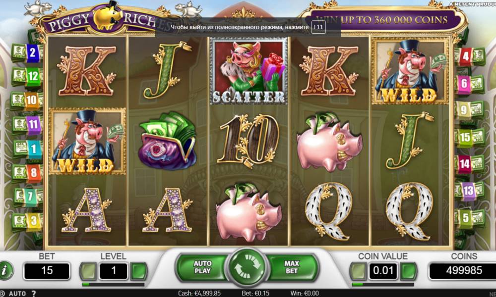Select payline 5 money marker

coord(469,217)
